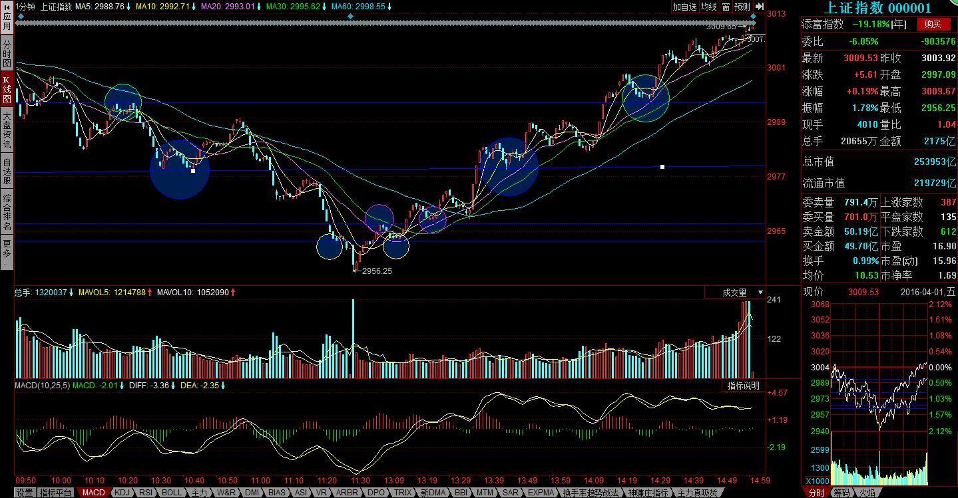Click the white square handle on the right trend line
Image resolution: width=958 pixels, height=498 pixels.
(x=662, y=167)
